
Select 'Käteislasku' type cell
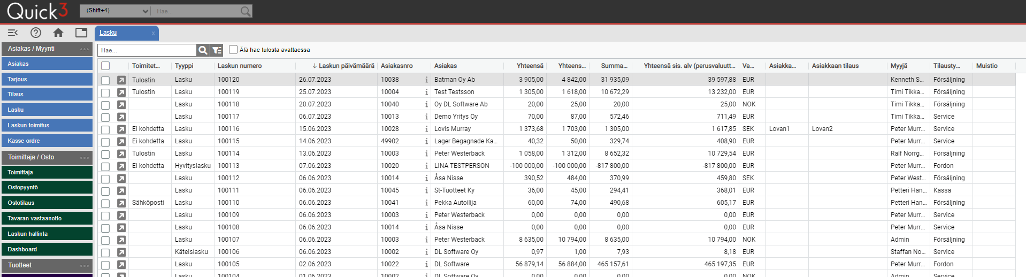(x=192, y=252)
